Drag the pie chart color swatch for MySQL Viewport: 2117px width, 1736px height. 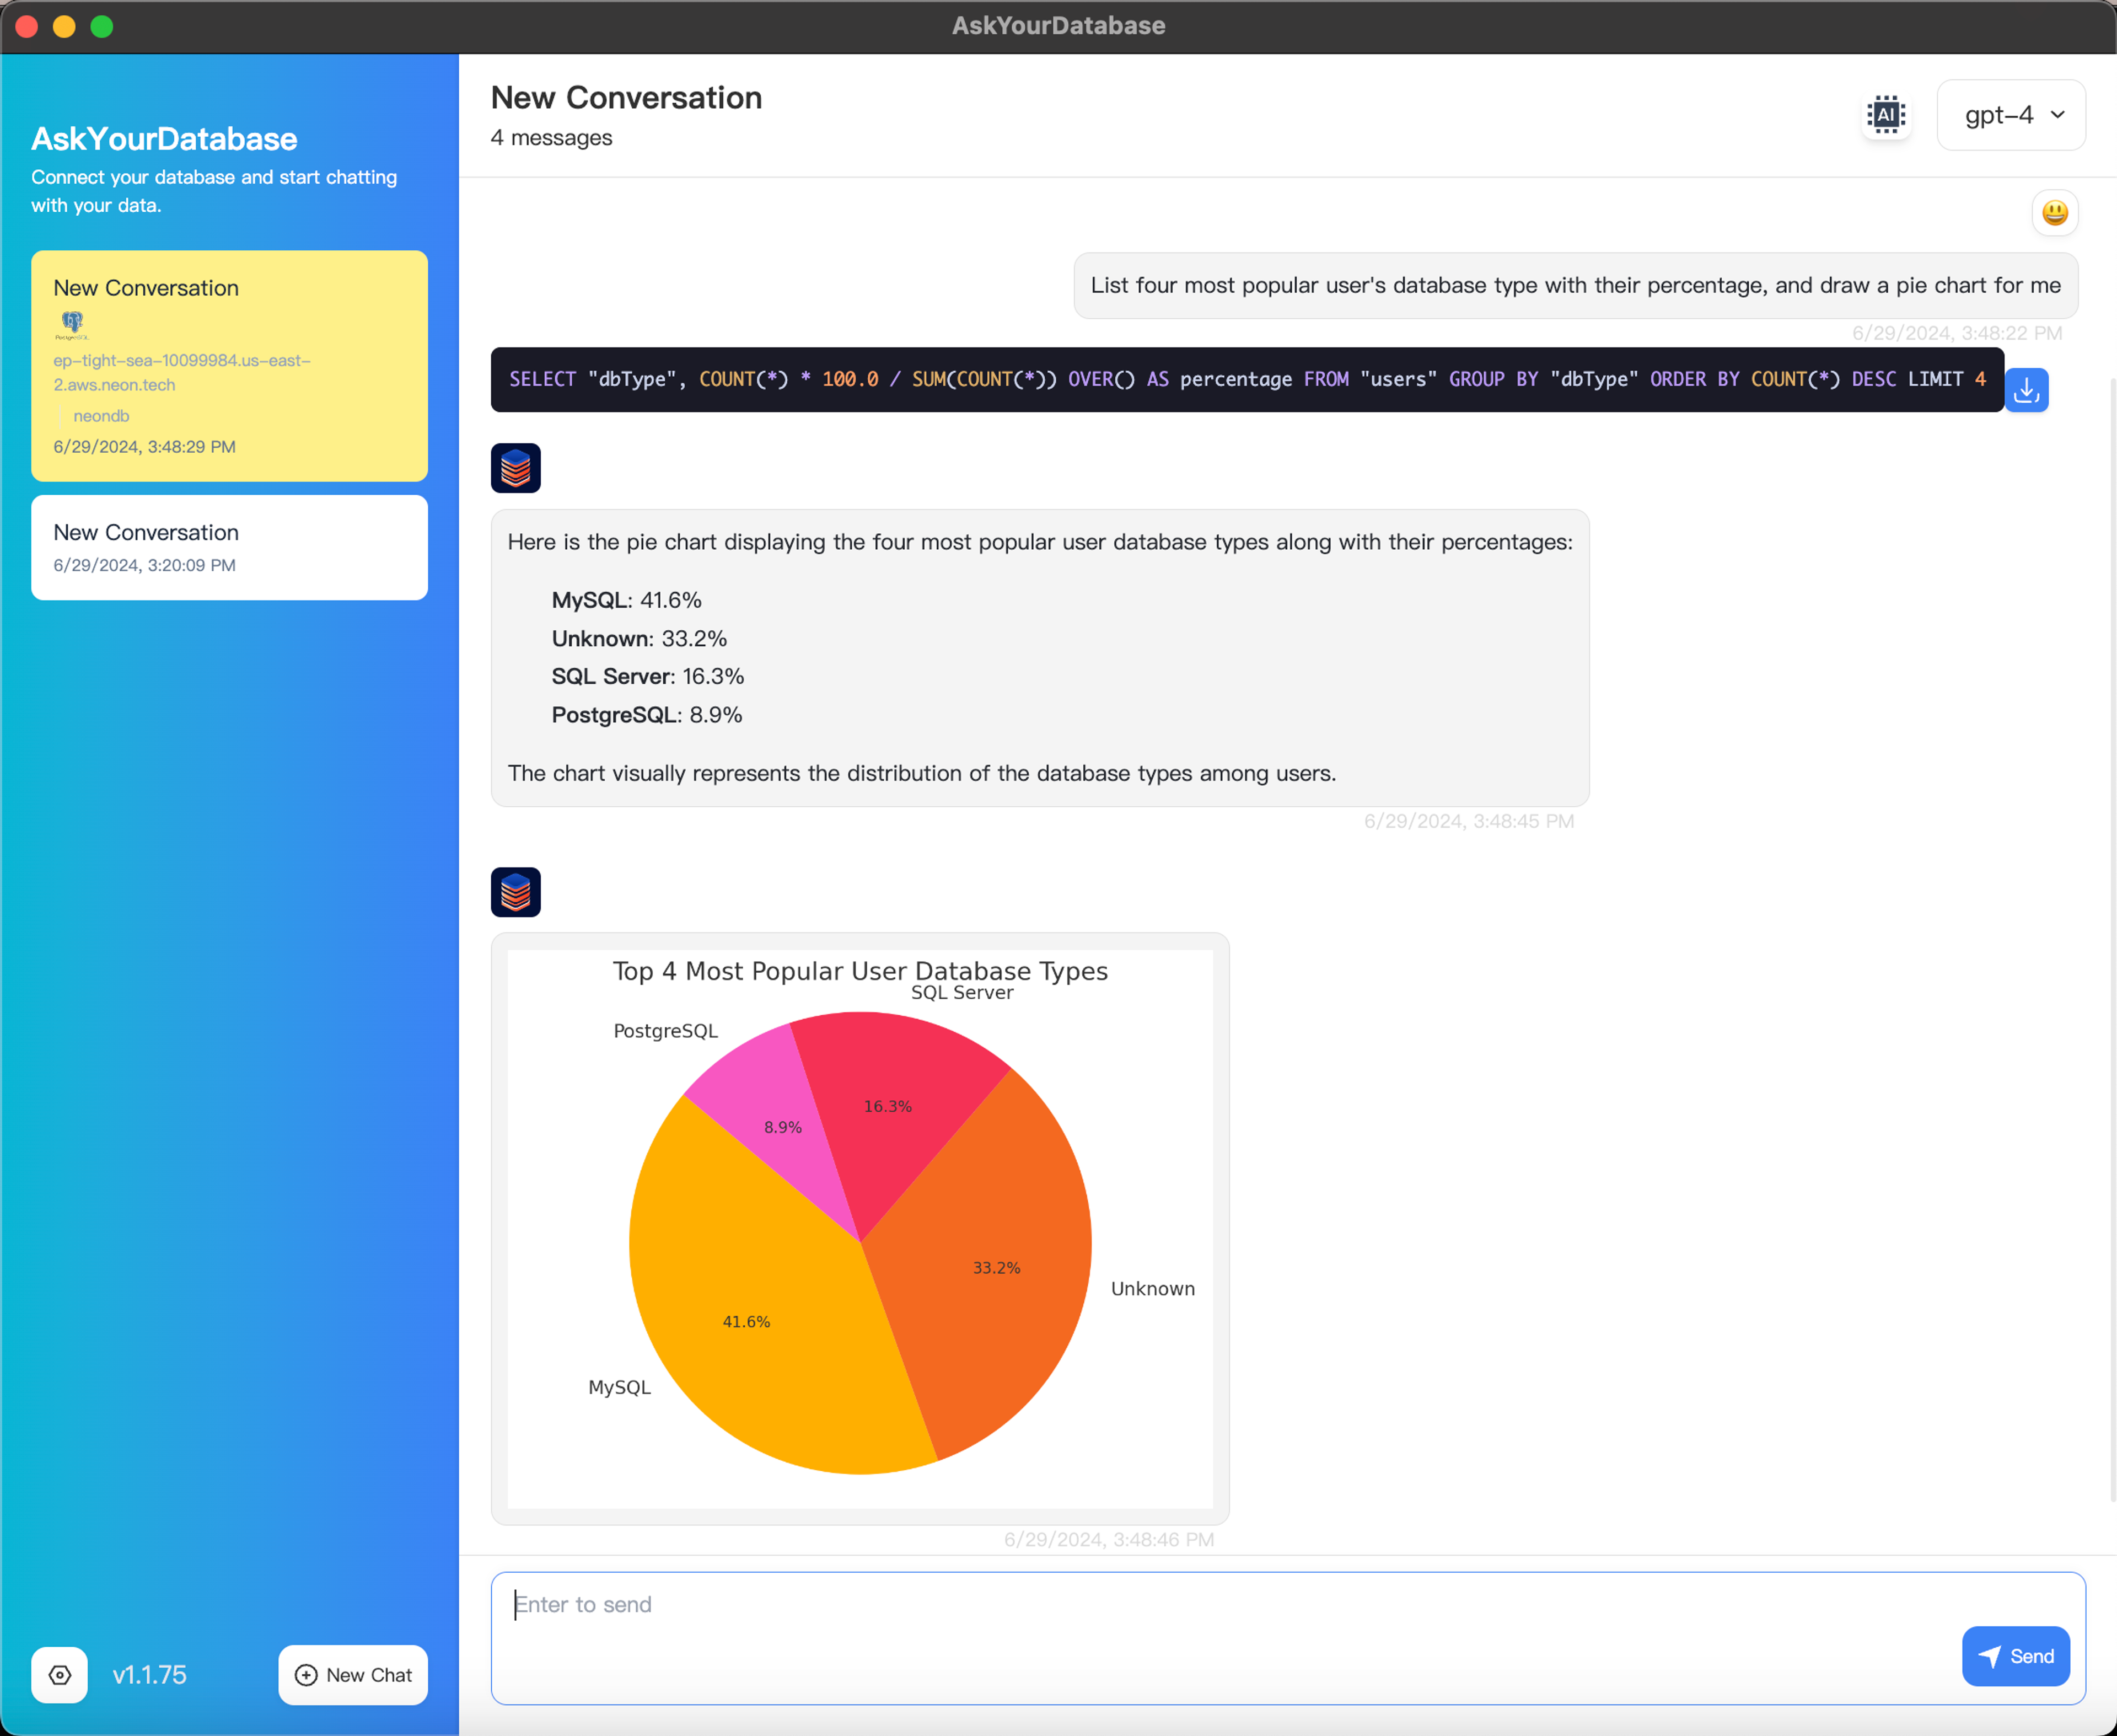(747, 1319)
